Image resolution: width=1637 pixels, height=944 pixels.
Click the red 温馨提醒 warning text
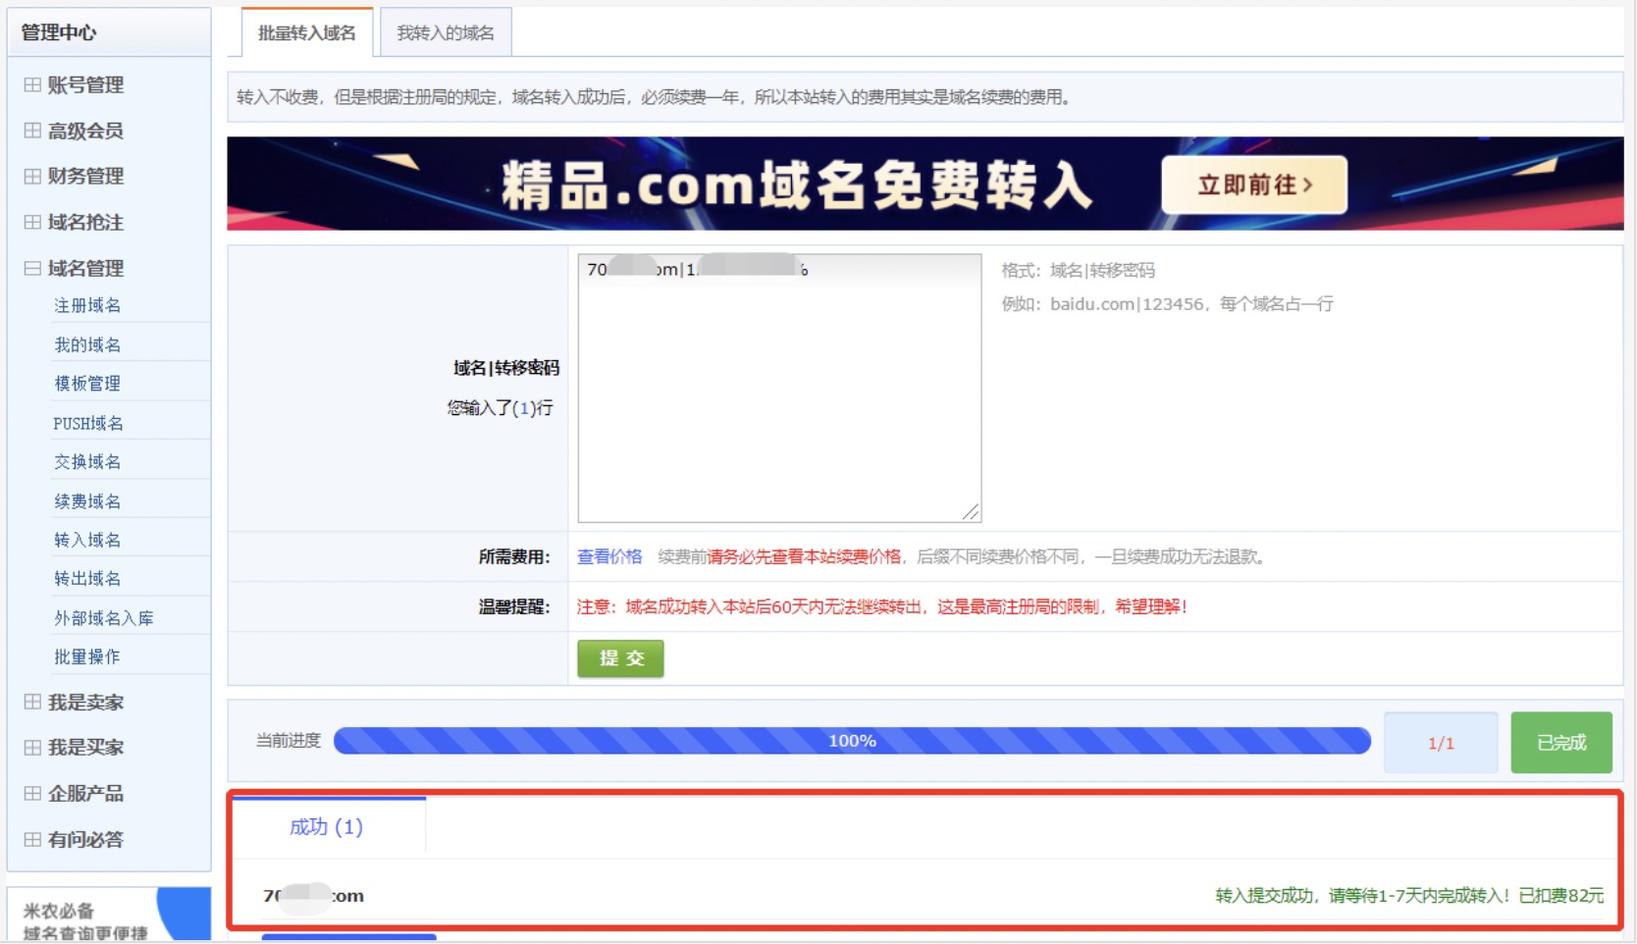click(x=881, y=606)
